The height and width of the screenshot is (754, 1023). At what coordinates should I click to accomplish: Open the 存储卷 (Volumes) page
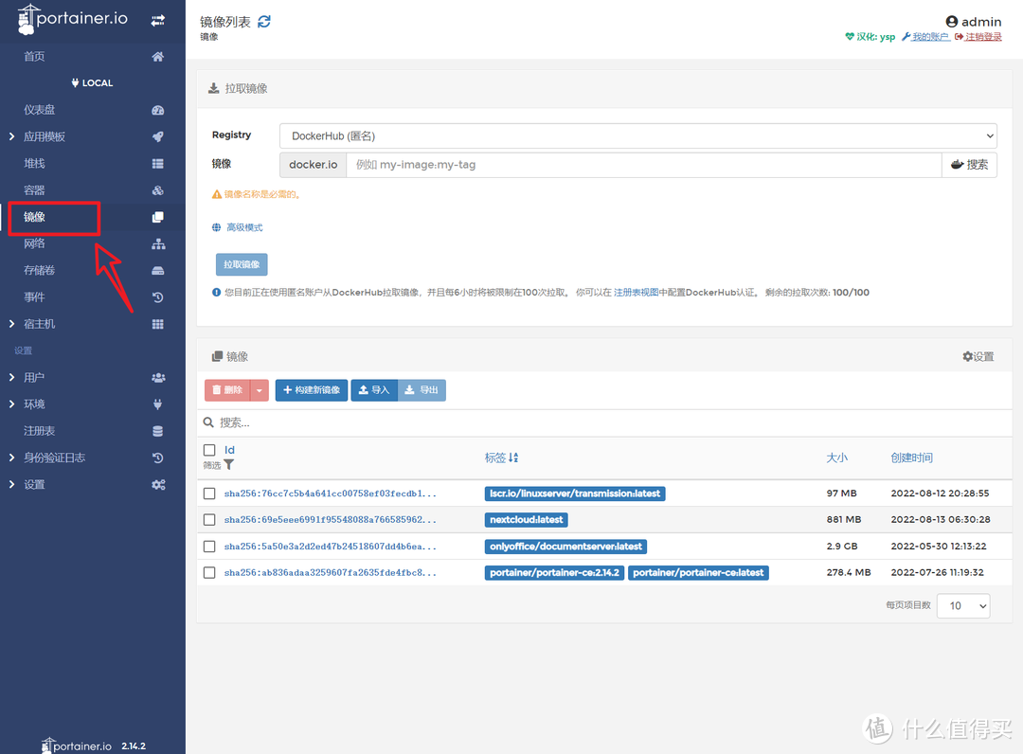[x=38, y=270]
